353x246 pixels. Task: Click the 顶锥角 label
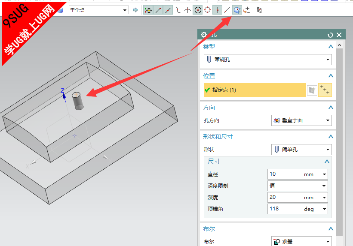215,209
